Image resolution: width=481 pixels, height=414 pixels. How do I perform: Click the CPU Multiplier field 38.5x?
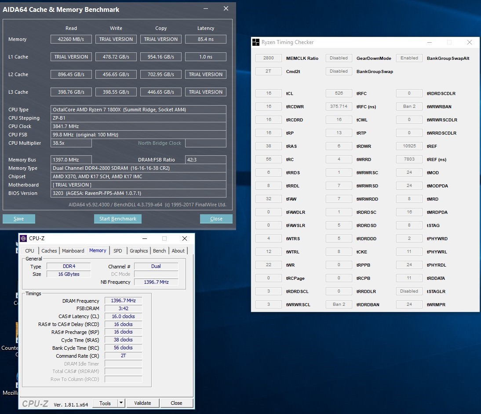(71, 143)
